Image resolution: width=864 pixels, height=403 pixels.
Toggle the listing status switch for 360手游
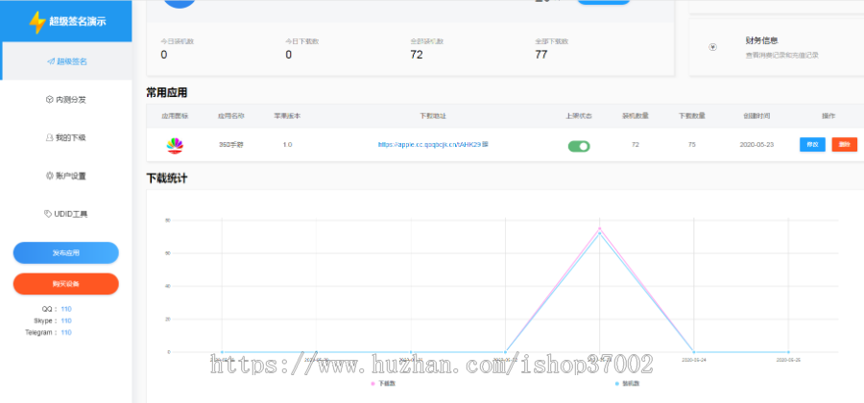coord(579,146)
